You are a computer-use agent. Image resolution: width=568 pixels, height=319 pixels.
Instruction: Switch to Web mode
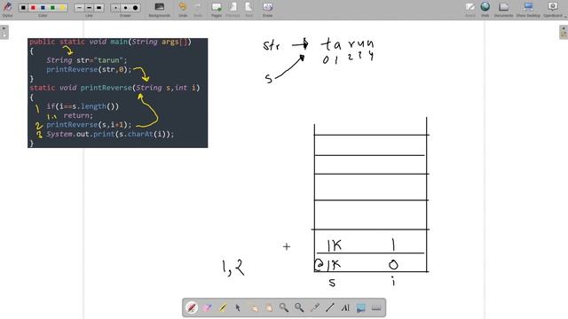click(485, 9)
